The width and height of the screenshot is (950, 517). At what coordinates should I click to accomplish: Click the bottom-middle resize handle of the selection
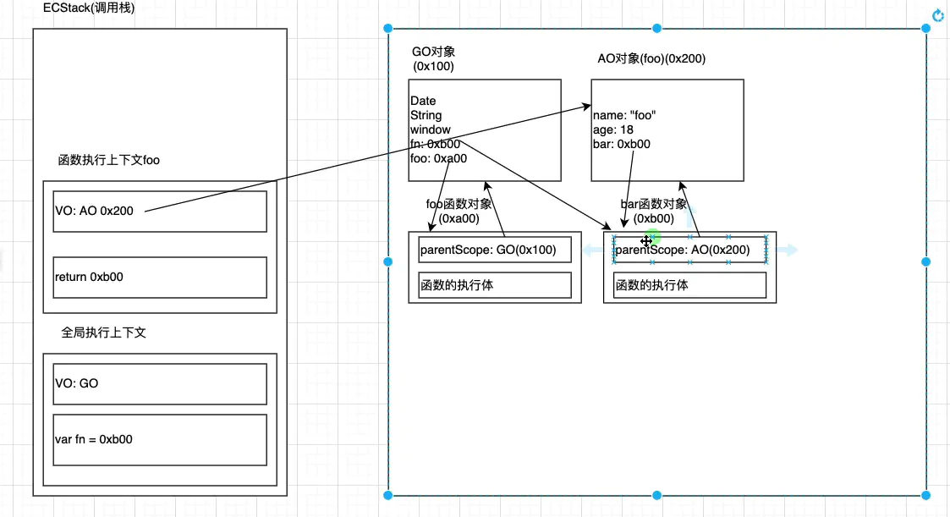tap(657, 495)
